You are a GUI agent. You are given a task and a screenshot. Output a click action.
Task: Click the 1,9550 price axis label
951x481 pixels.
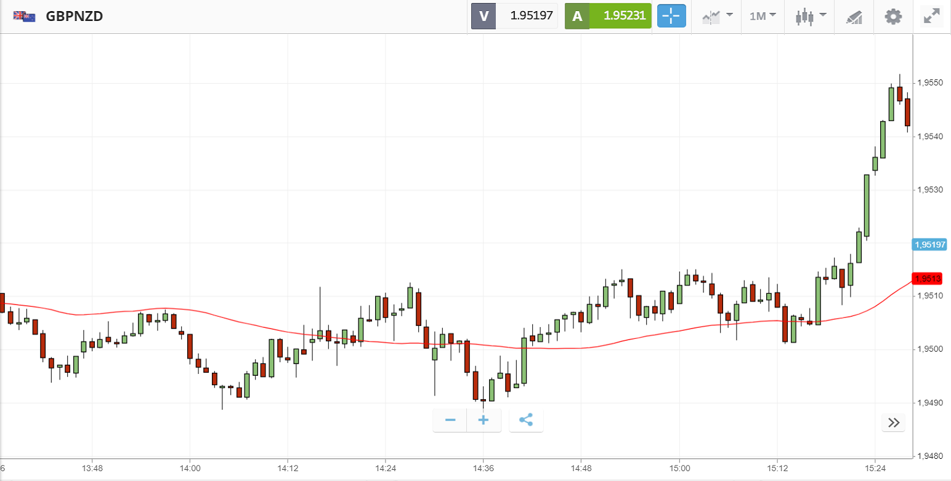coord(930,82)
